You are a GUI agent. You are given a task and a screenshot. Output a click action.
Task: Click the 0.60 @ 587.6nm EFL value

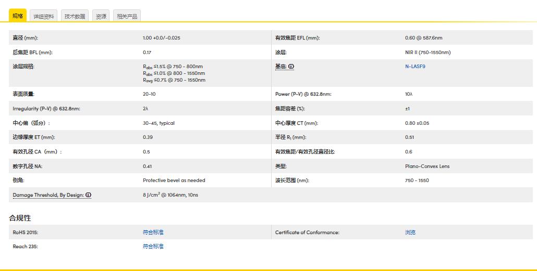423,38
